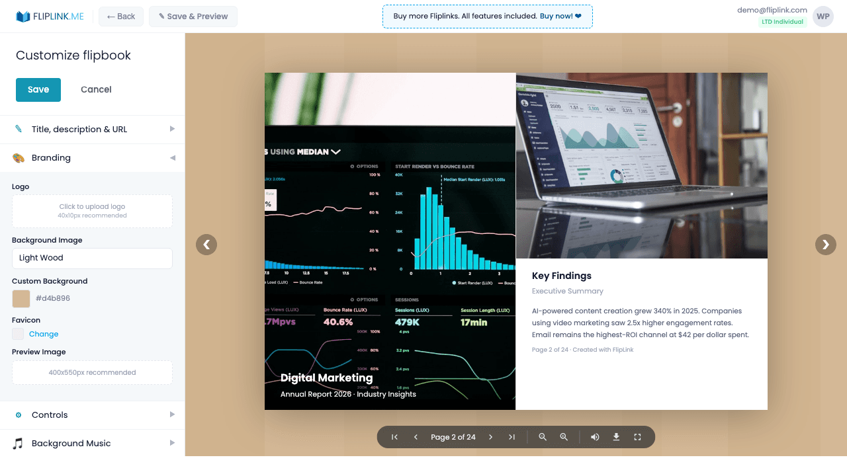Open the WP account avatar menu
Screen dimensions: 847x476
pyautogui.click(x=823, y=16)
